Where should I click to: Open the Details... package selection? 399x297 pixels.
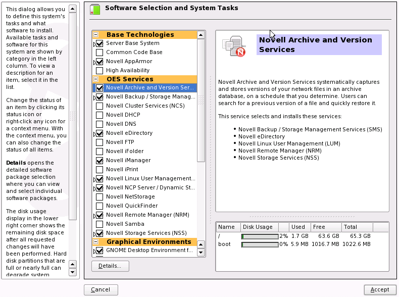[x=110, y=266]
